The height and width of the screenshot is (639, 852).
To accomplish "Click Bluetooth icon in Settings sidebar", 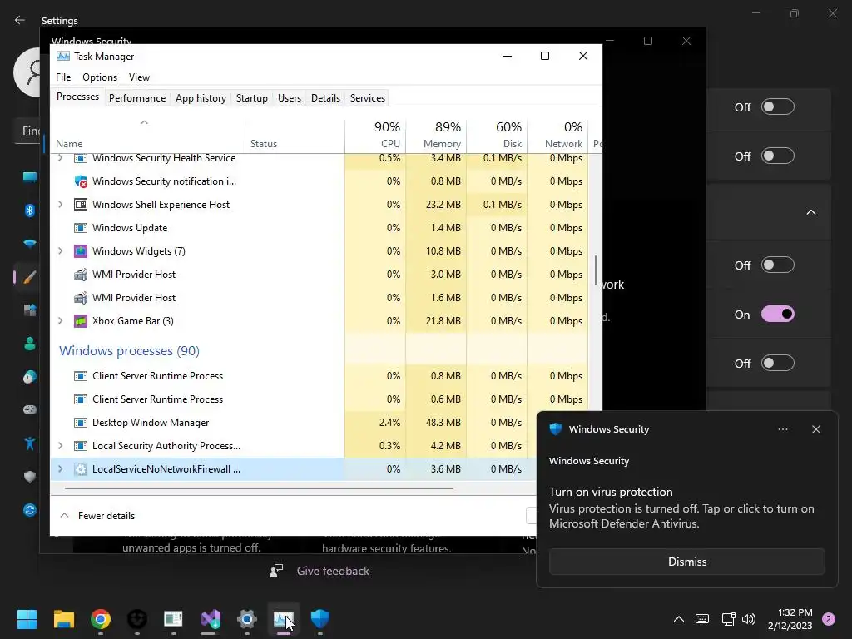I will click(x=30, y=211).
